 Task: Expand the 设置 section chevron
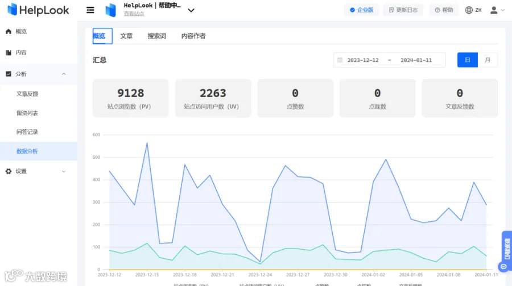pos(64,171)
